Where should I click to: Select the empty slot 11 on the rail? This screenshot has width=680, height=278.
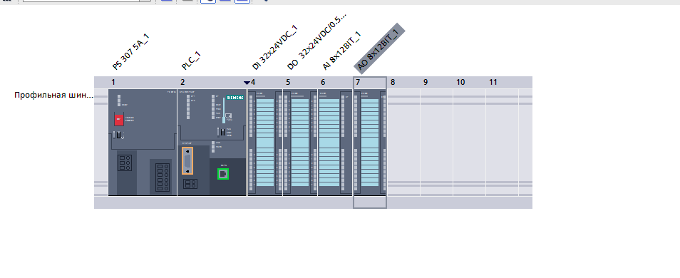[x=503, y=143]
